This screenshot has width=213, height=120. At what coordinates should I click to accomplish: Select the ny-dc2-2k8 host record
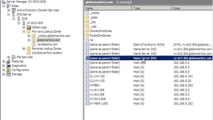(149, 94)
